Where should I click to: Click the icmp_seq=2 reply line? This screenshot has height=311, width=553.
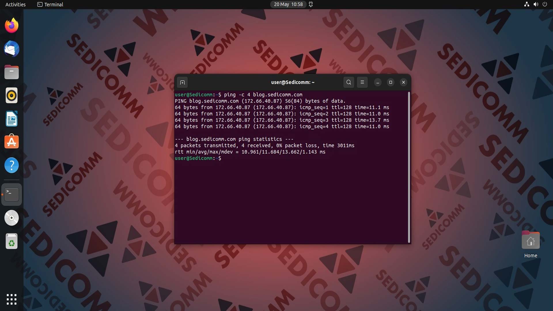pyautogui.click(x=282, y=114)
